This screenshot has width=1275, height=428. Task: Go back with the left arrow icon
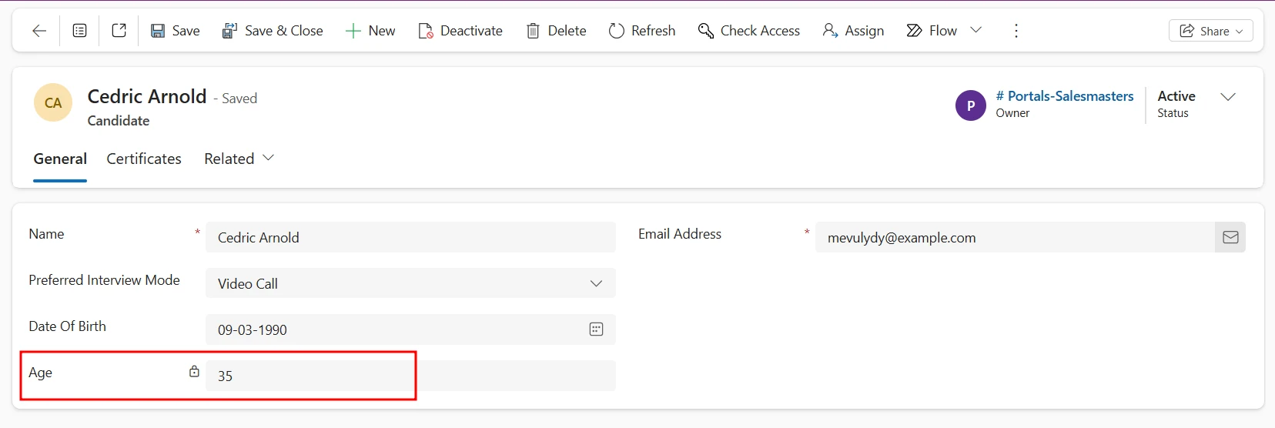pyautogui.click(x=39, y=31)
